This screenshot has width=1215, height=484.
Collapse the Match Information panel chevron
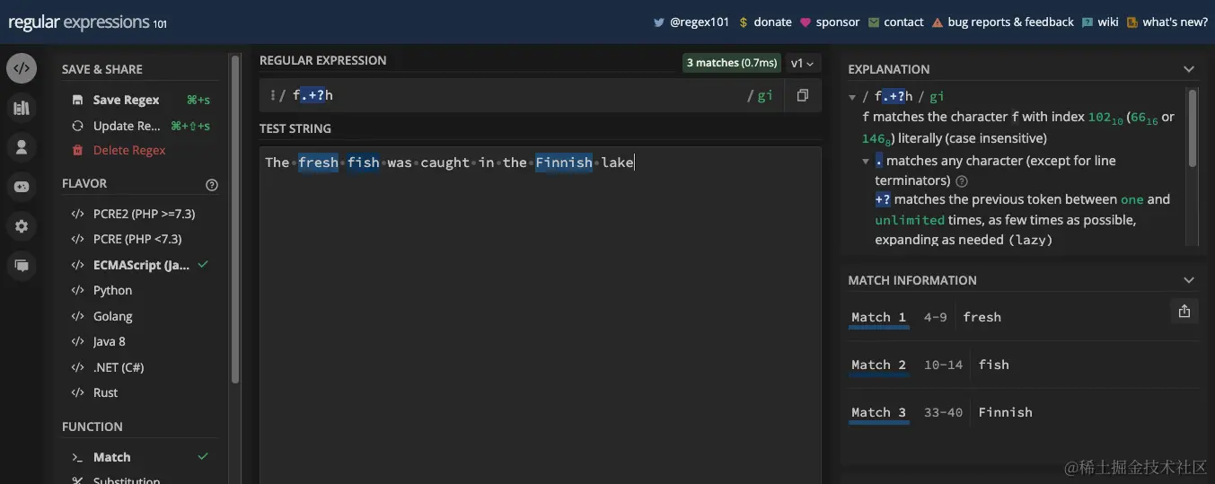pyautogui.click(x=1189, y=280)
